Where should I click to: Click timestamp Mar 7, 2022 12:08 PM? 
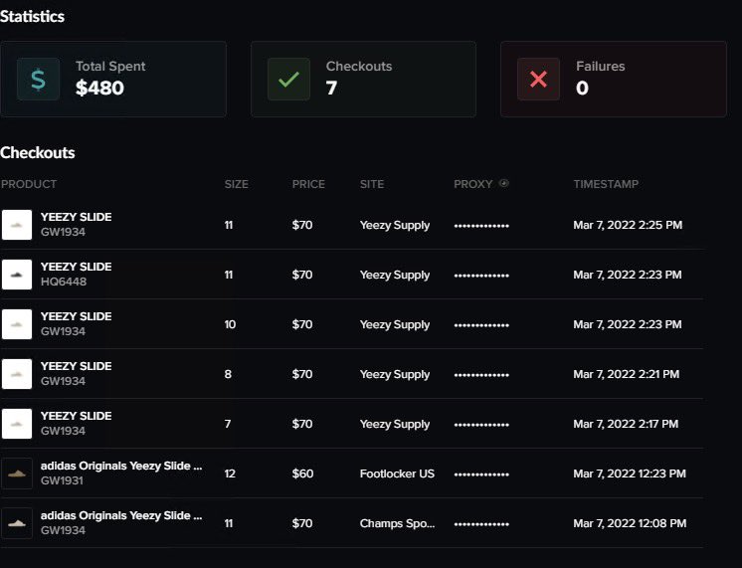point(630,523)
